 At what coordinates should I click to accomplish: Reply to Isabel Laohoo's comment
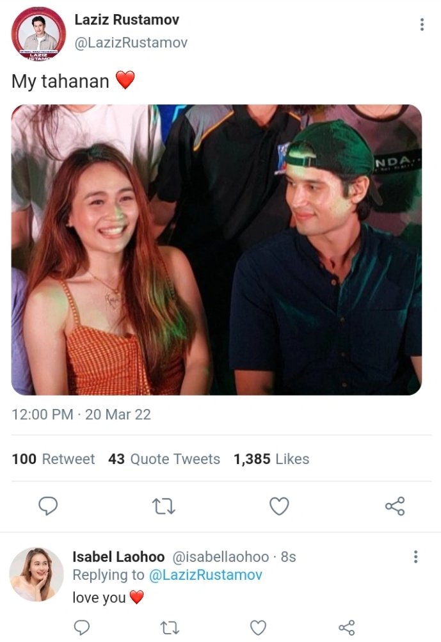coord(81,627)
